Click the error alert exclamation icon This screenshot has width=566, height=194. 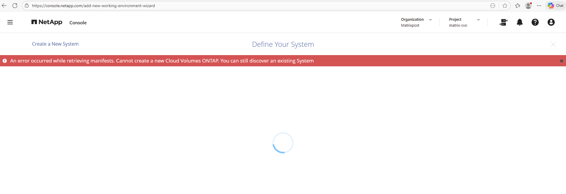5,61
